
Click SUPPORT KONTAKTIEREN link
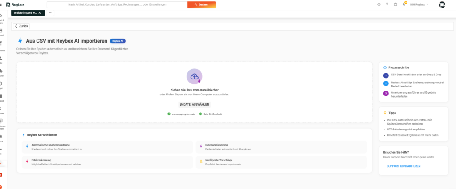point(403,166)
